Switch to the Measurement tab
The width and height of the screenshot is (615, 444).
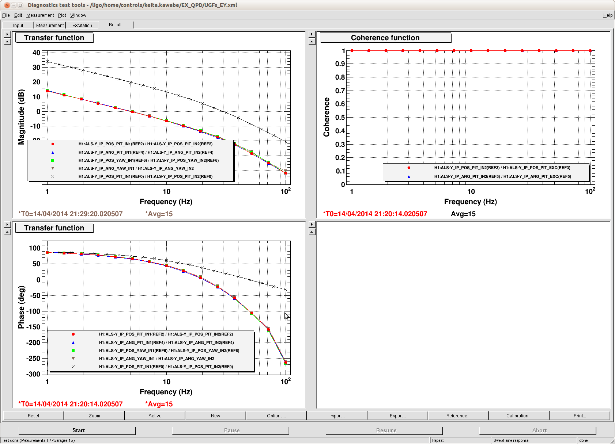[x=50, y=26]
